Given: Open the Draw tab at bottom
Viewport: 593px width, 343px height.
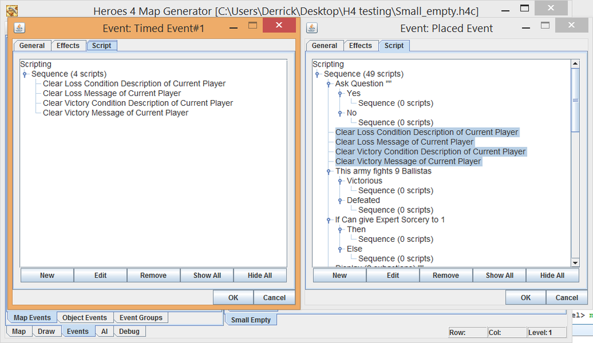Looking at the screenshot, I should point(46,331).
